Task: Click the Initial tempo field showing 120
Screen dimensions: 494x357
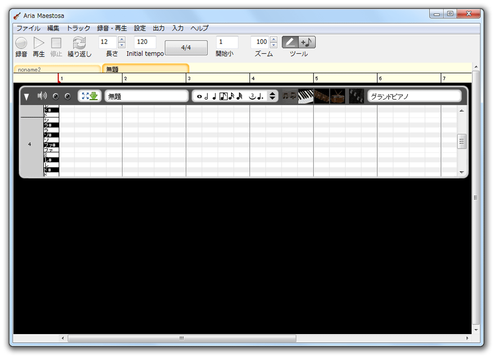Action: coord(145,42)
